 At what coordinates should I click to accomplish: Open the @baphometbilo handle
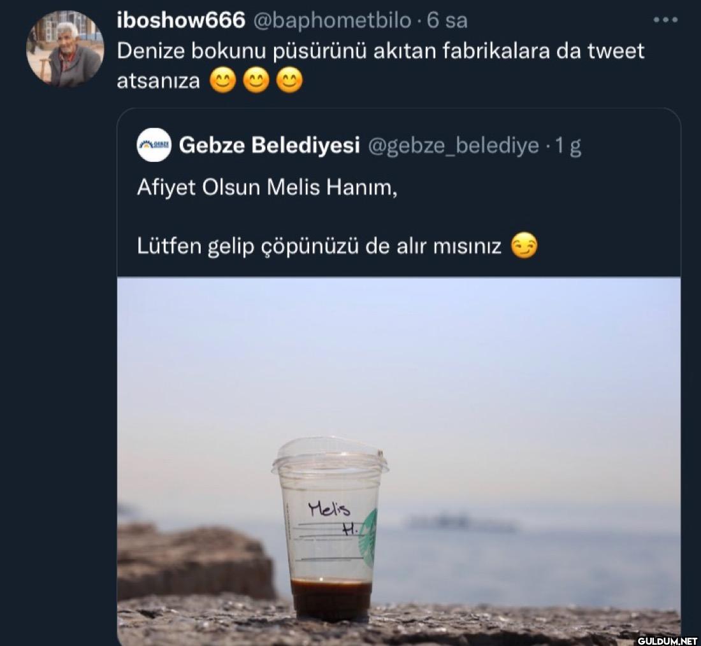click(x=332, y=20)
